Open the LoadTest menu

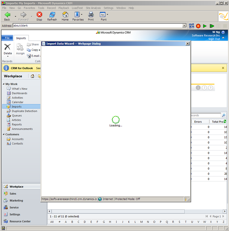point(77,8)
